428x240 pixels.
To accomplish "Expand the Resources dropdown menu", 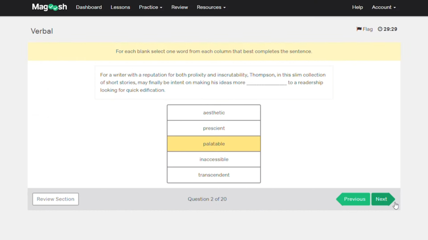I will (211, 7).
